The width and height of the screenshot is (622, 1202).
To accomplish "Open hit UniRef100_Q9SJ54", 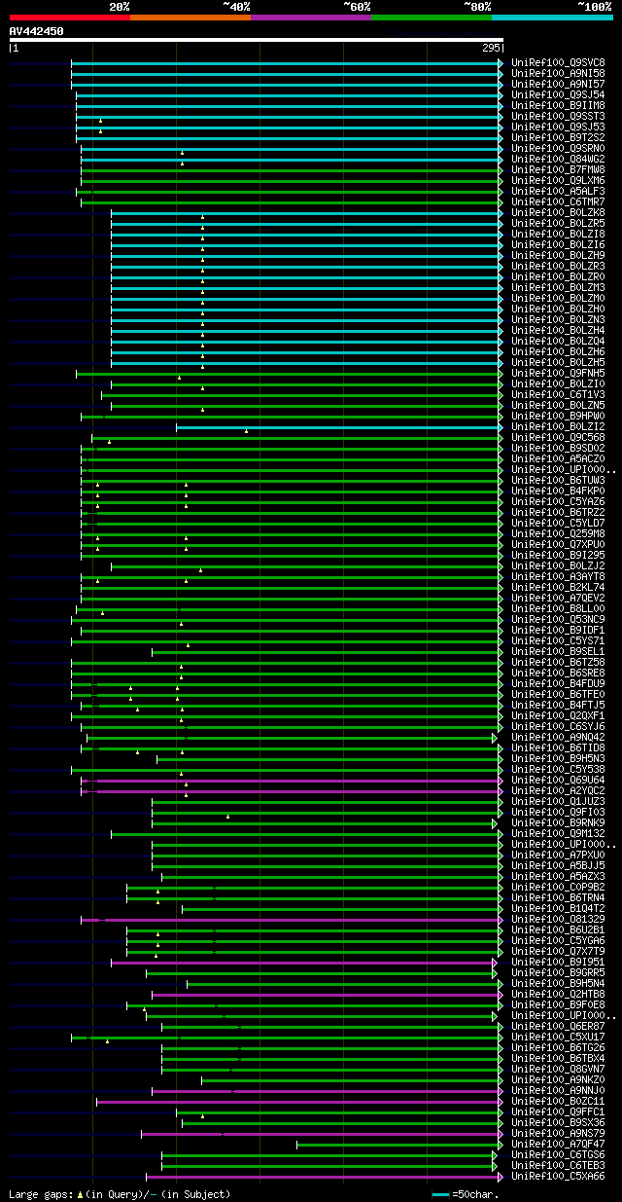I will pos(558,94).
